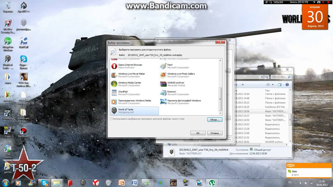The image size is (333, 187).
Task: Open the taskbar clock showing 21:45
Action: (x=322, y=183)
